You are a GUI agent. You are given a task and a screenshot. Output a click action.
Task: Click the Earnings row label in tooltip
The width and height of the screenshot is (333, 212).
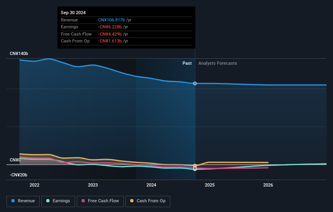(69, 27)
